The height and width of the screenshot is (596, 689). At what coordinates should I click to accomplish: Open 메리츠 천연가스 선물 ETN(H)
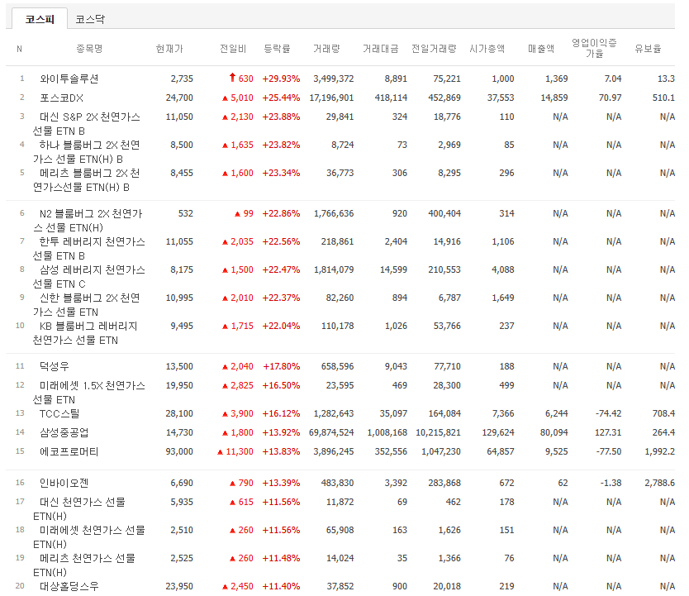[84, 565]
